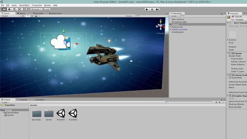Viewport: 247px width, 139px height.
Task: Click the green Y-axis arrow handle
Action: coord(64,31)
